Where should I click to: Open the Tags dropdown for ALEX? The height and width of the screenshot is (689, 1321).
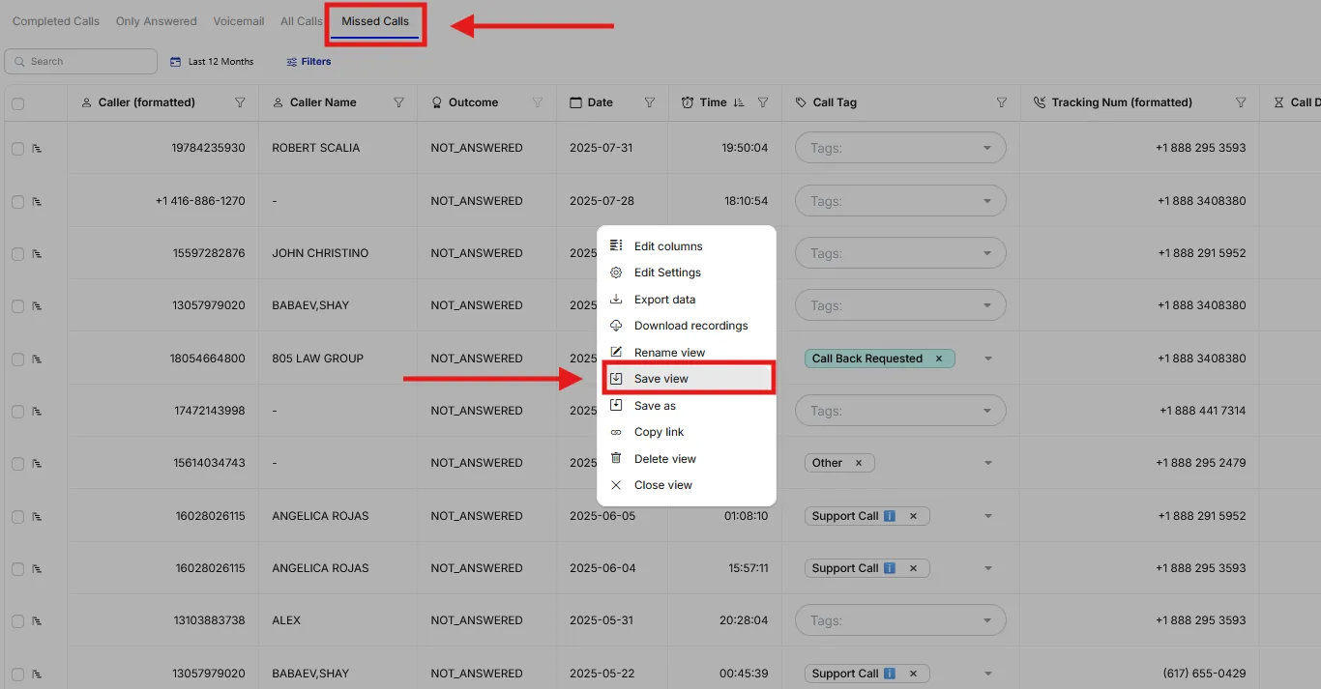[x=900, y=620]
